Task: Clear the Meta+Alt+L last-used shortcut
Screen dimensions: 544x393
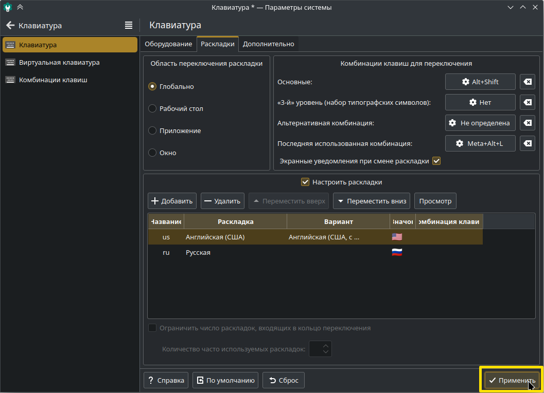Action: point(528,143)
